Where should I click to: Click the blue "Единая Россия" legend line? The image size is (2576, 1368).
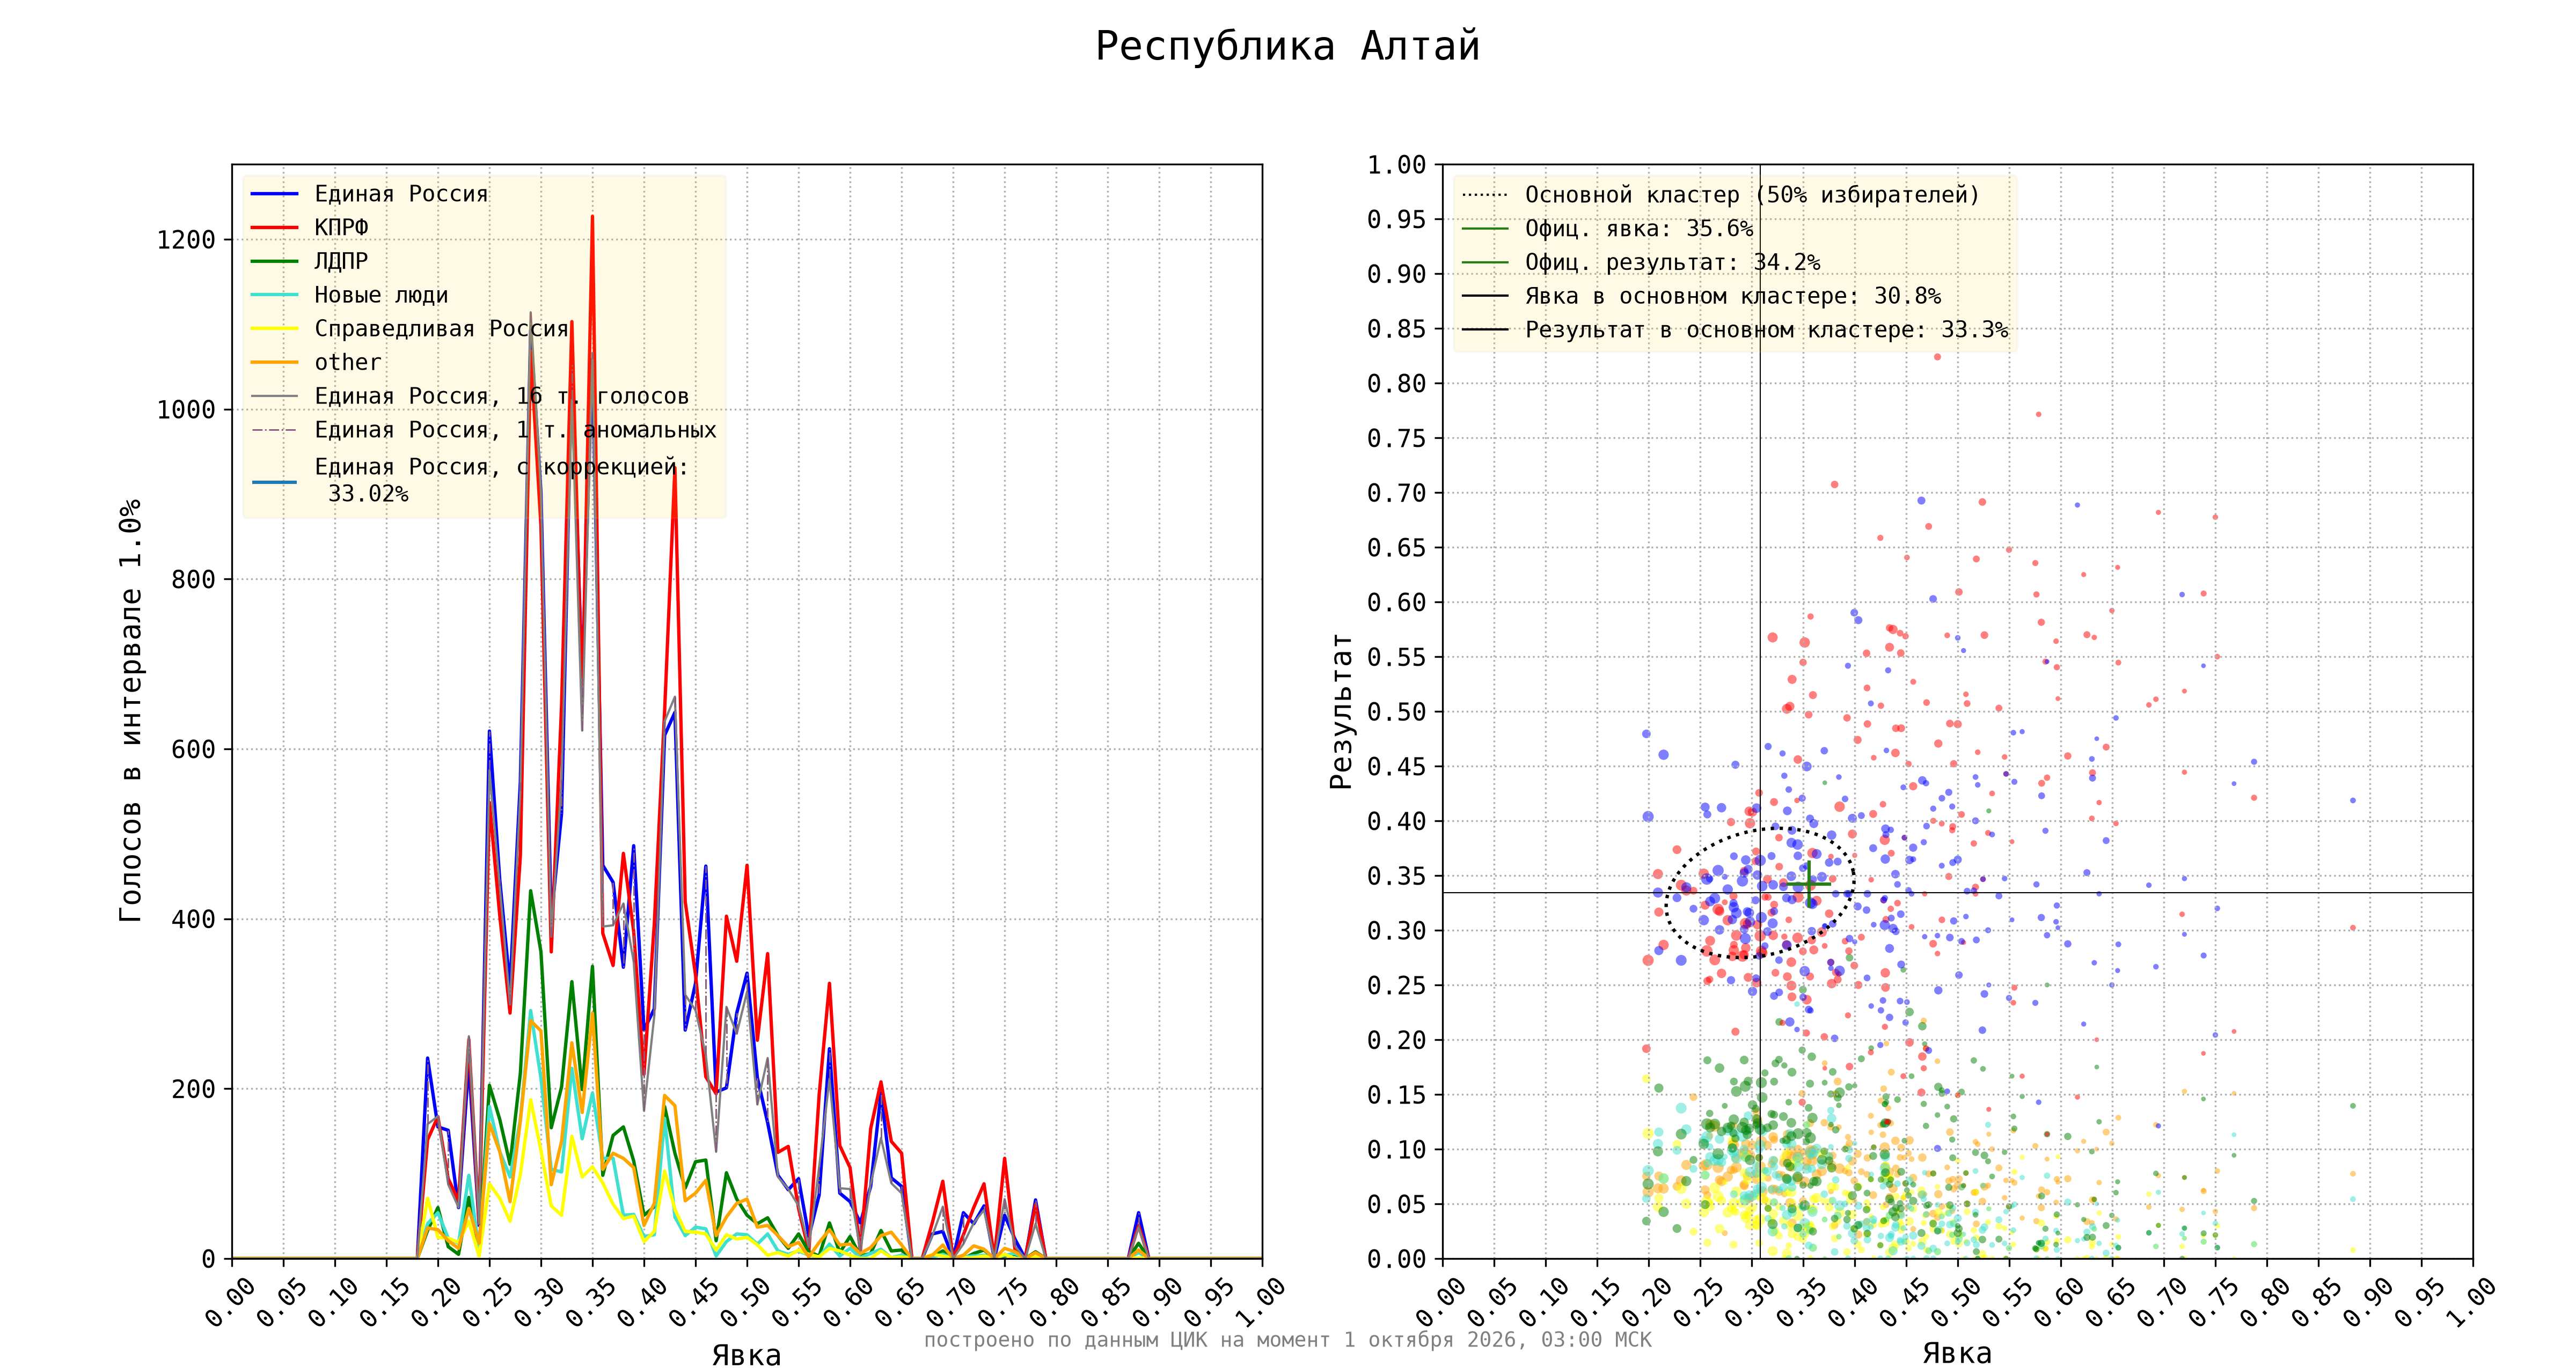click(275, 194)
